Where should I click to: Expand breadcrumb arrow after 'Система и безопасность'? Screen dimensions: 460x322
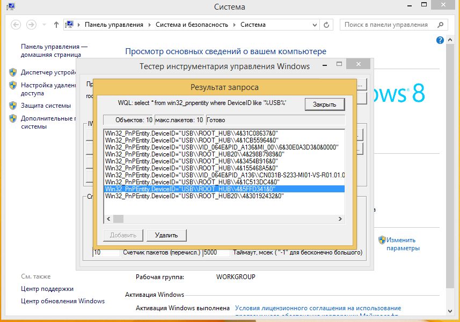(234, 25)
